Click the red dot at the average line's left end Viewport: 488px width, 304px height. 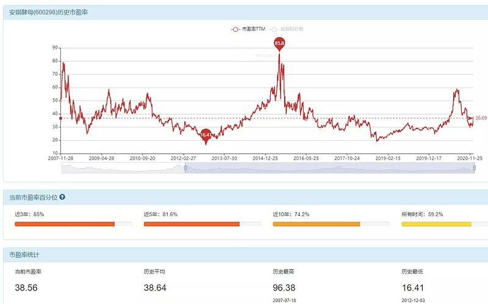tap(60, 118)
